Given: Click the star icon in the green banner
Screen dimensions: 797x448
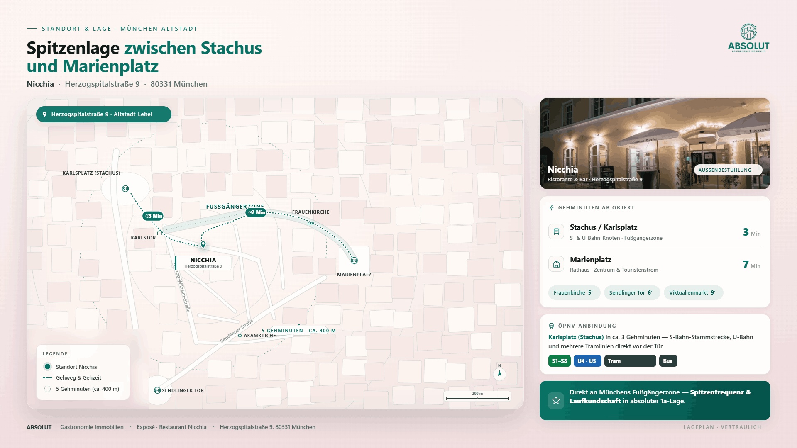Looking at the screenshot, I should click(x=556, y=401).
